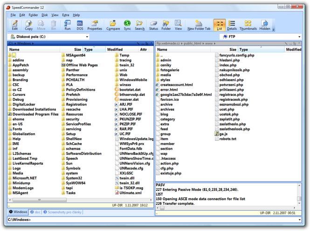Click the Copy toolbar icon
This screenshot has width=310, height=231.
pyautogui.click(x=28, y=25)
